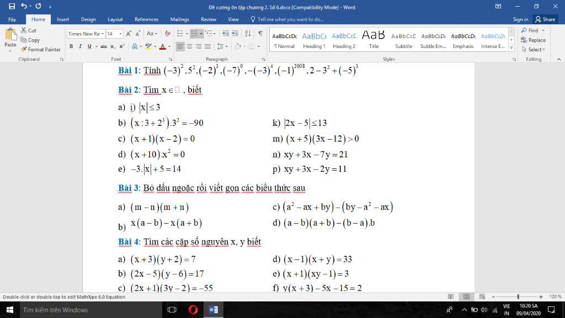Open Select dropdown in Editing
Screen dimensions: 565x318
pyautogui.click(x=534, y=49)
